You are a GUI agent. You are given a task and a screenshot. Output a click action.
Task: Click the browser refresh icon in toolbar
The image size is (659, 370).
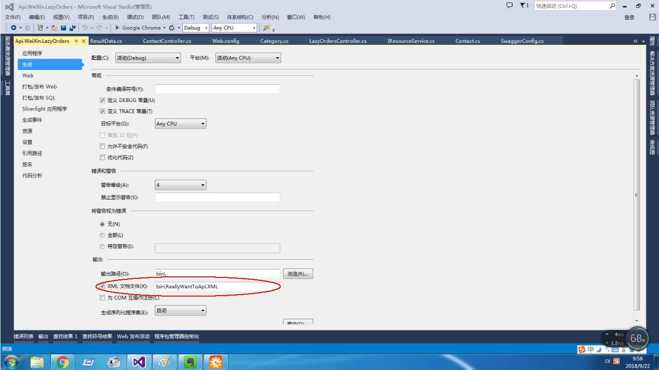pos(172,28)
